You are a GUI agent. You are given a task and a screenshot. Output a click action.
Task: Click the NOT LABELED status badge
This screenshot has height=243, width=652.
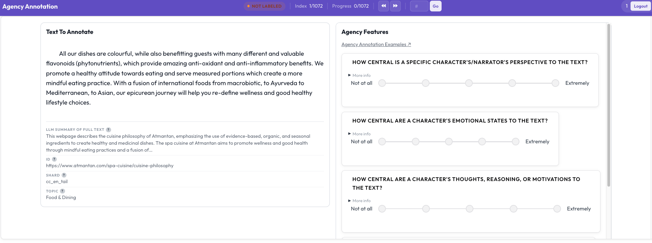[x=265, y=6]
